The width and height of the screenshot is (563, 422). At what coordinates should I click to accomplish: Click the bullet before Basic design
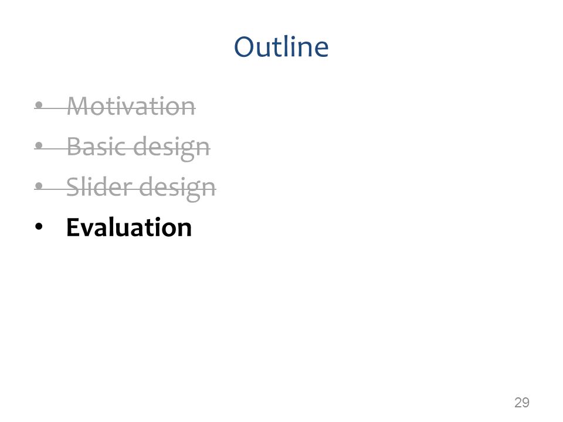click(x=39, y=146)
